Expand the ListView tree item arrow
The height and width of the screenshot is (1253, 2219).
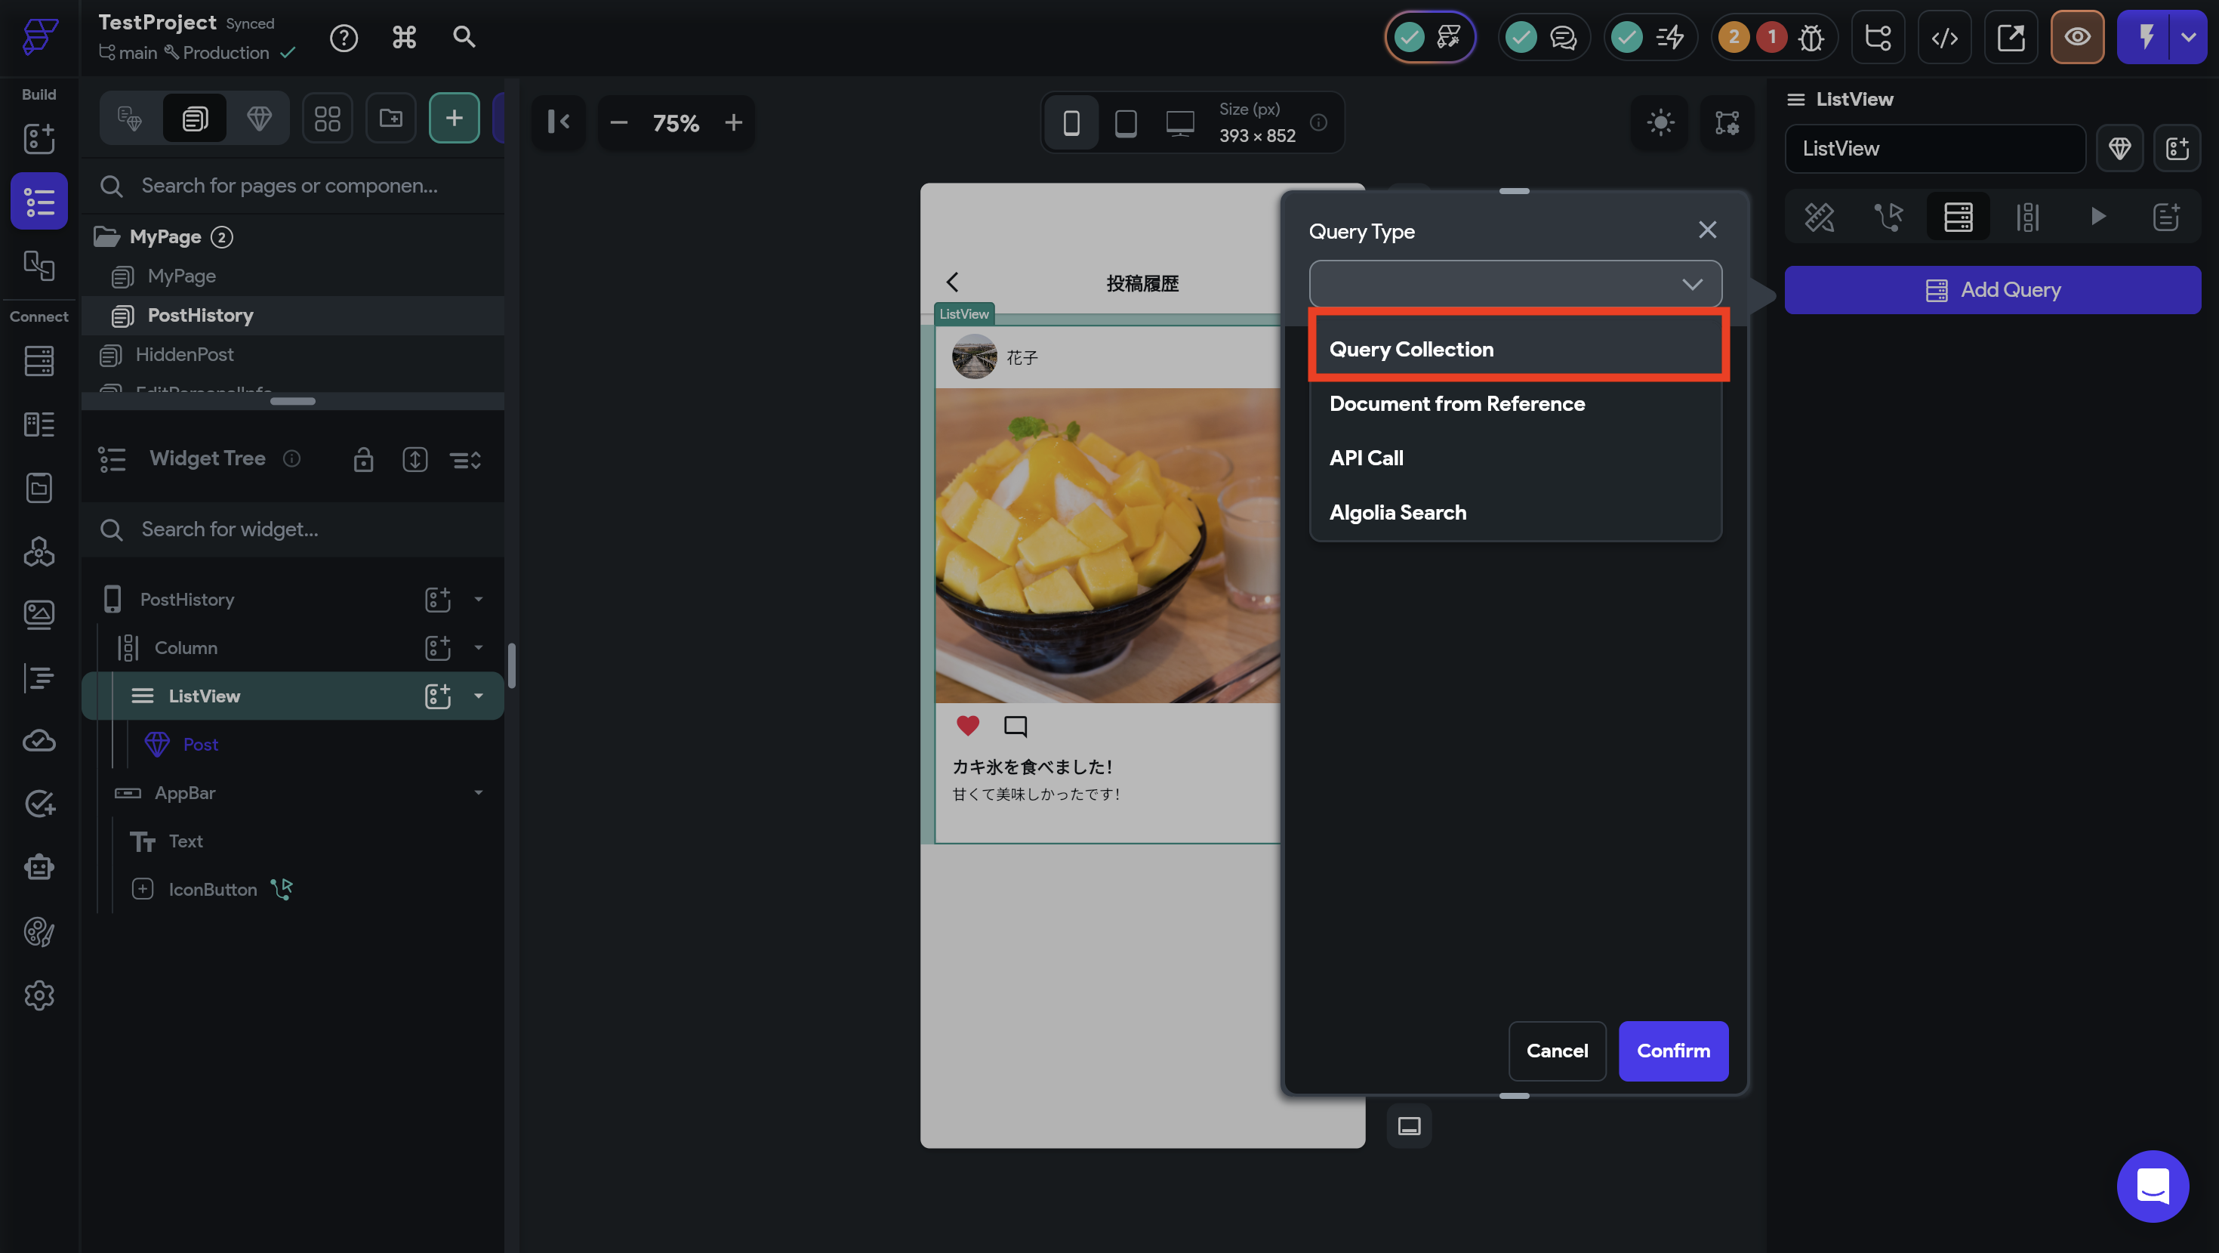(x=479, y=696)
